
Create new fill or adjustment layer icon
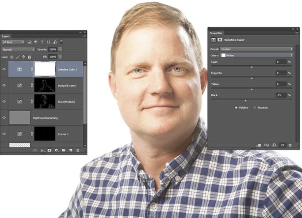(57, 150)
